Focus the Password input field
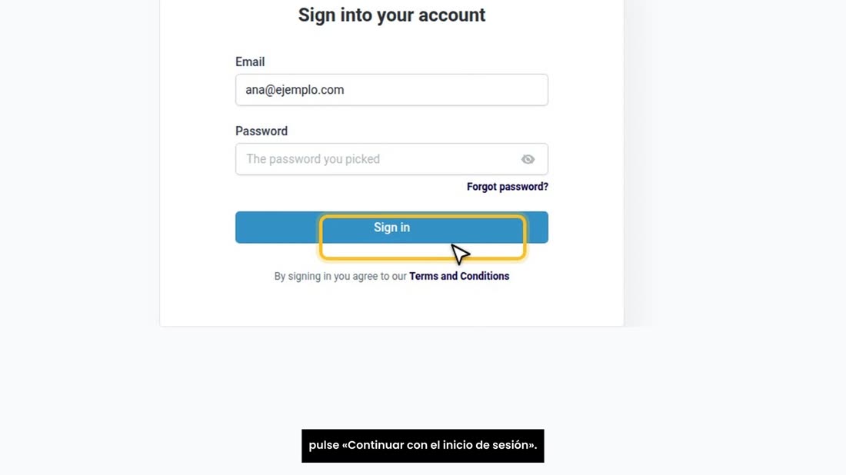The image size is (846, 475). click(391, 159)
